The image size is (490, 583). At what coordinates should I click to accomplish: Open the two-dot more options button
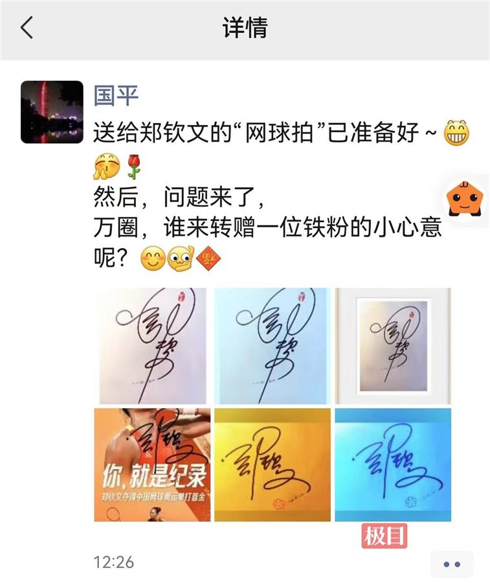coord(452,564)
